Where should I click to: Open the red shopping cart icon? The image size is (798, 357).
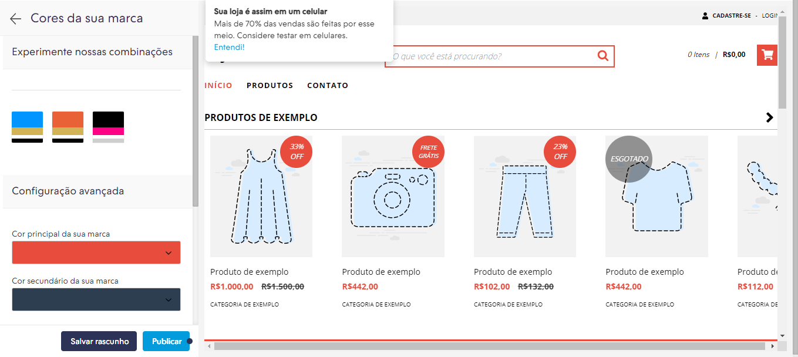[x=767, y=55]
